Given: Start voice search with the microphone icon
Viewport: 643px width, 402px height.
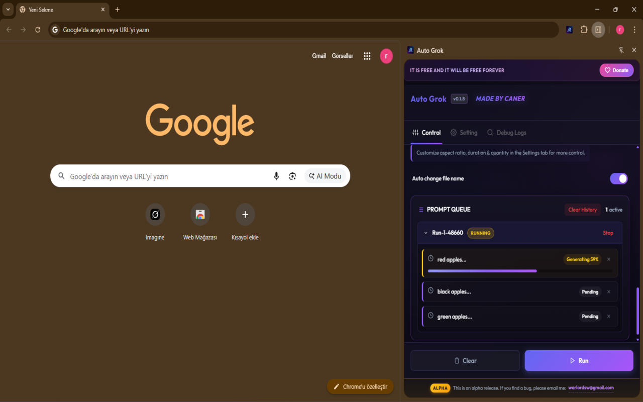Looking at the screenshot, I should pos(276,176).
